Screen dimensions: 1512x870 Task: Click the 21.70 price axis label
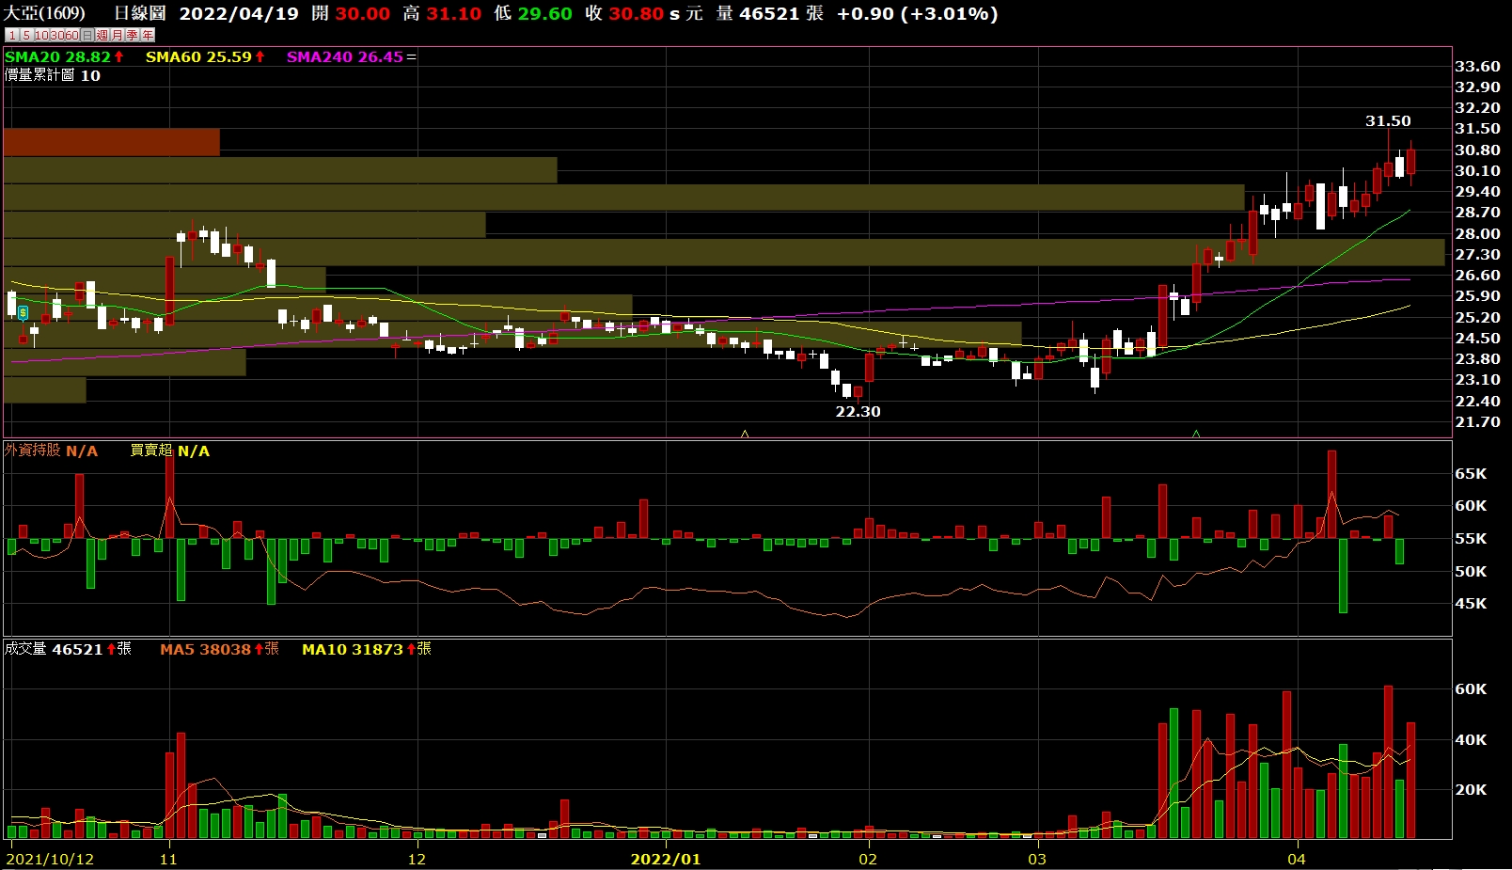[1477, 421]
